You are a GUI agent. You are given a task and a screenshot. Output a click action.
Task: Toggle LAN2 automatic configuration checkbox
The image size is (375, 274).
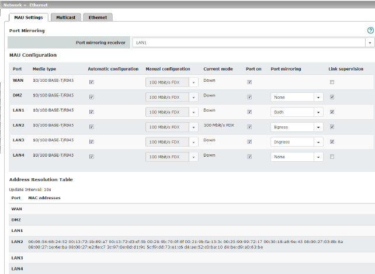point(92,127)
